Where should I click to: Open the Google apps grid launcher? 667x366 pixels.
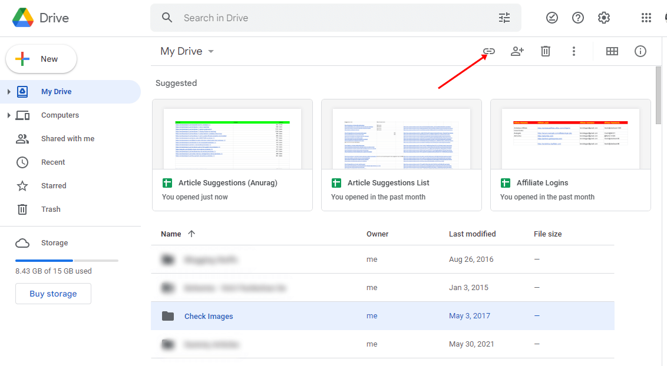tap(646, 18)
